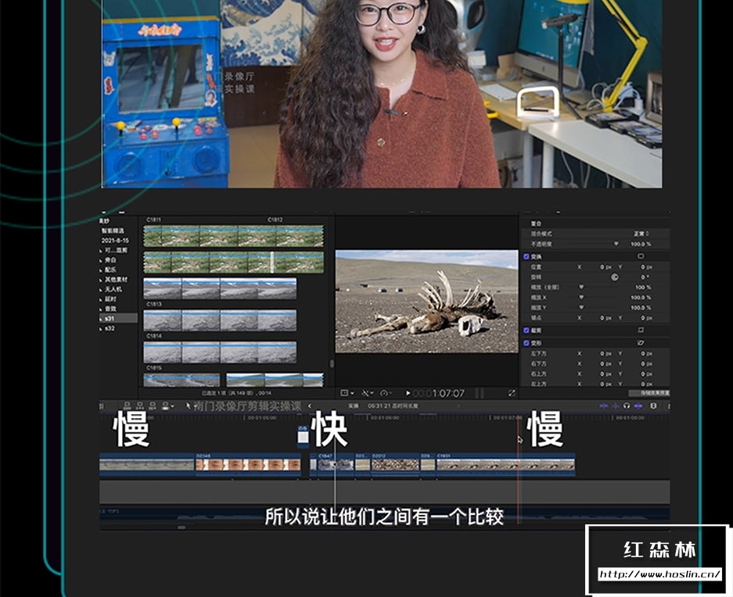Image resolution: width=733 pixels, height=597 pixels.
Task: Open the enhancement wand tools dropdown
Action: [x=368, y=393]
